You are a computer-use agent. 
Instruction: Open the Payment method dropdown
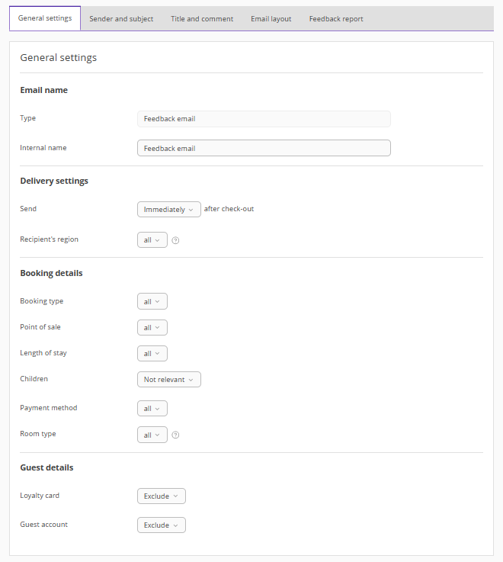(x=152, y=409)
